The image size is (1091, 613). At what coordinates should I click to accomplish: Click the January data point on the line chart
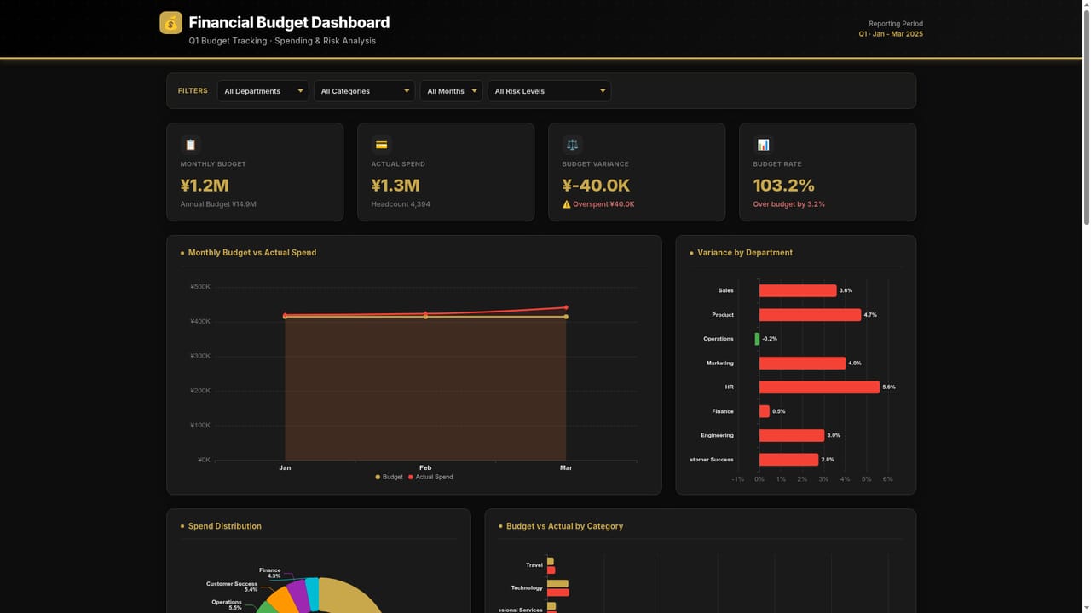click(285, 316)
